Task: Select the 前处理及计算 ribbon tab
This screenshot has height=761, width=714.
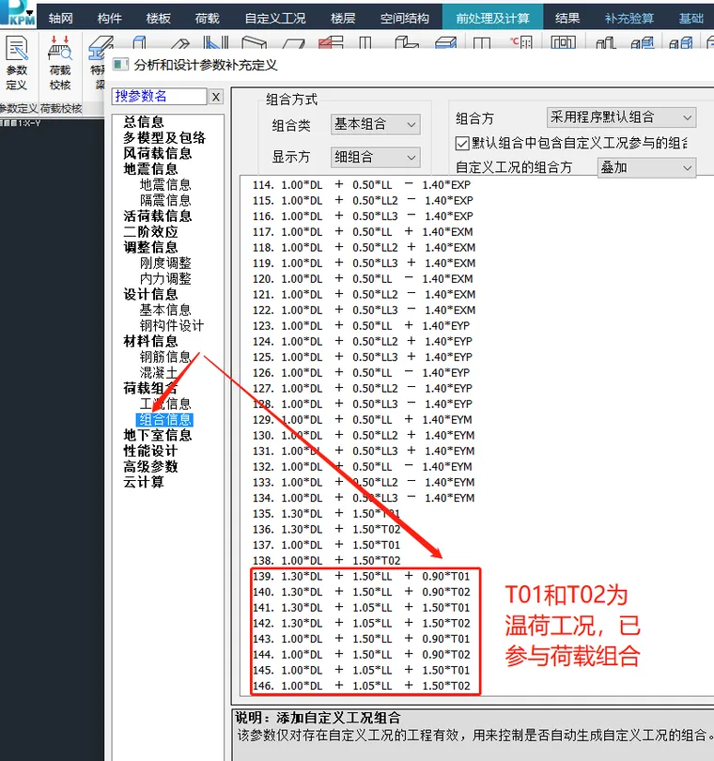Action: [492, 19]
